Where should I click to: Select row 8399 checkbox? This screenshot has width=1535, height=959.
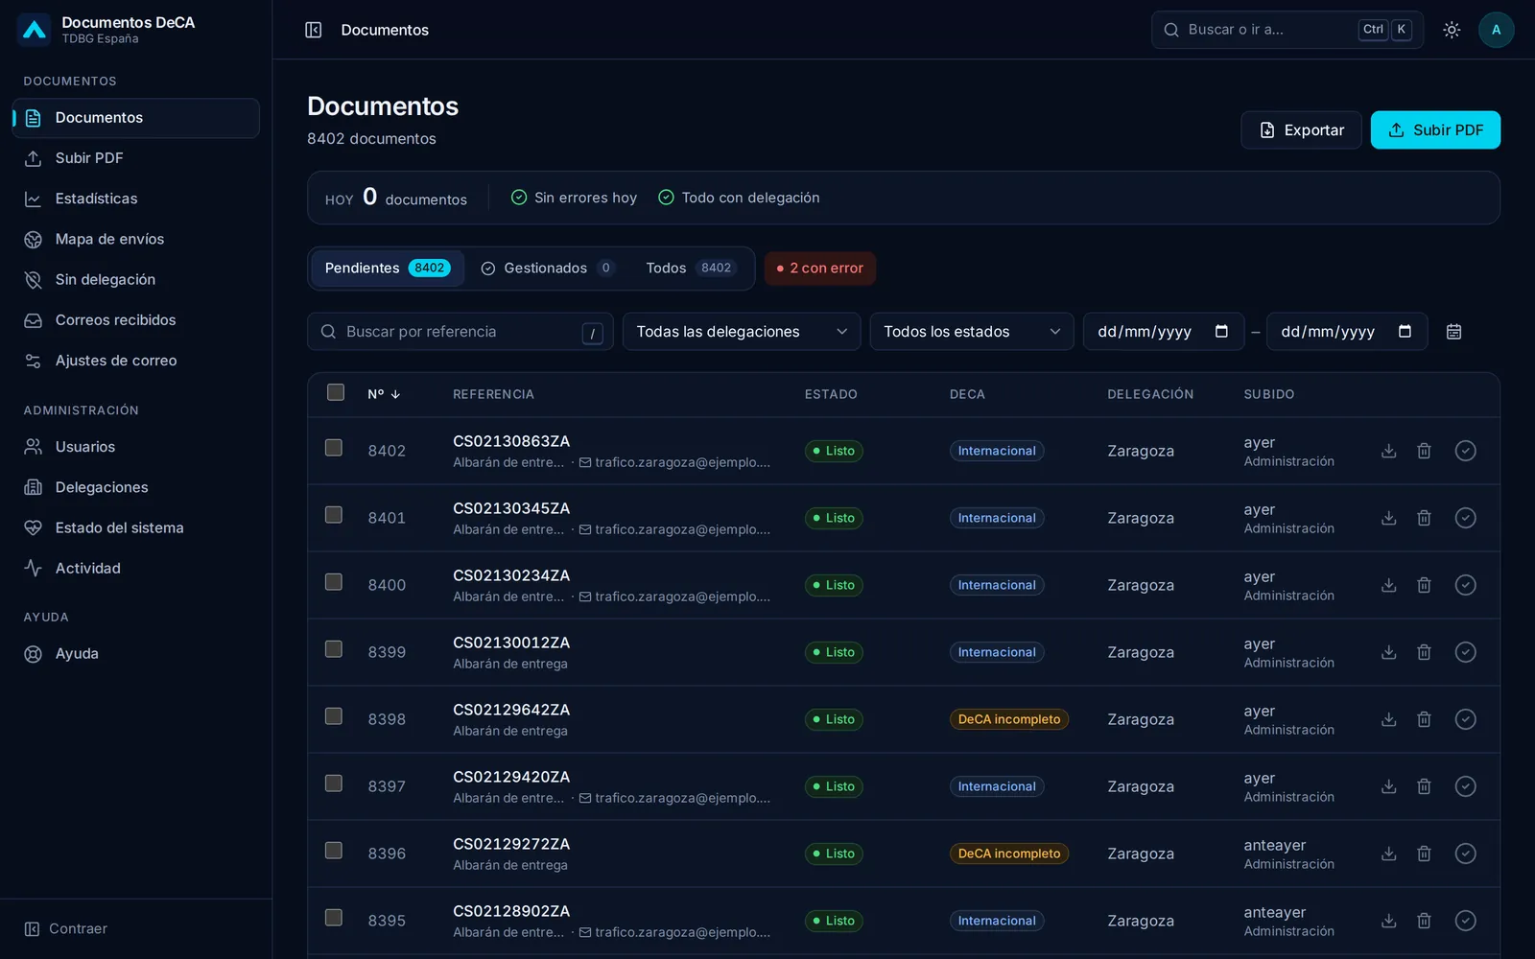[334, 649]
